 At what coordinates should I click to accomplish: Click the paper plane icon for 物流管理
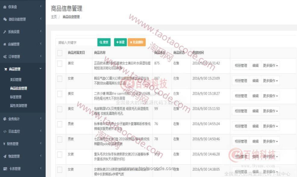[x=5, y=156]
